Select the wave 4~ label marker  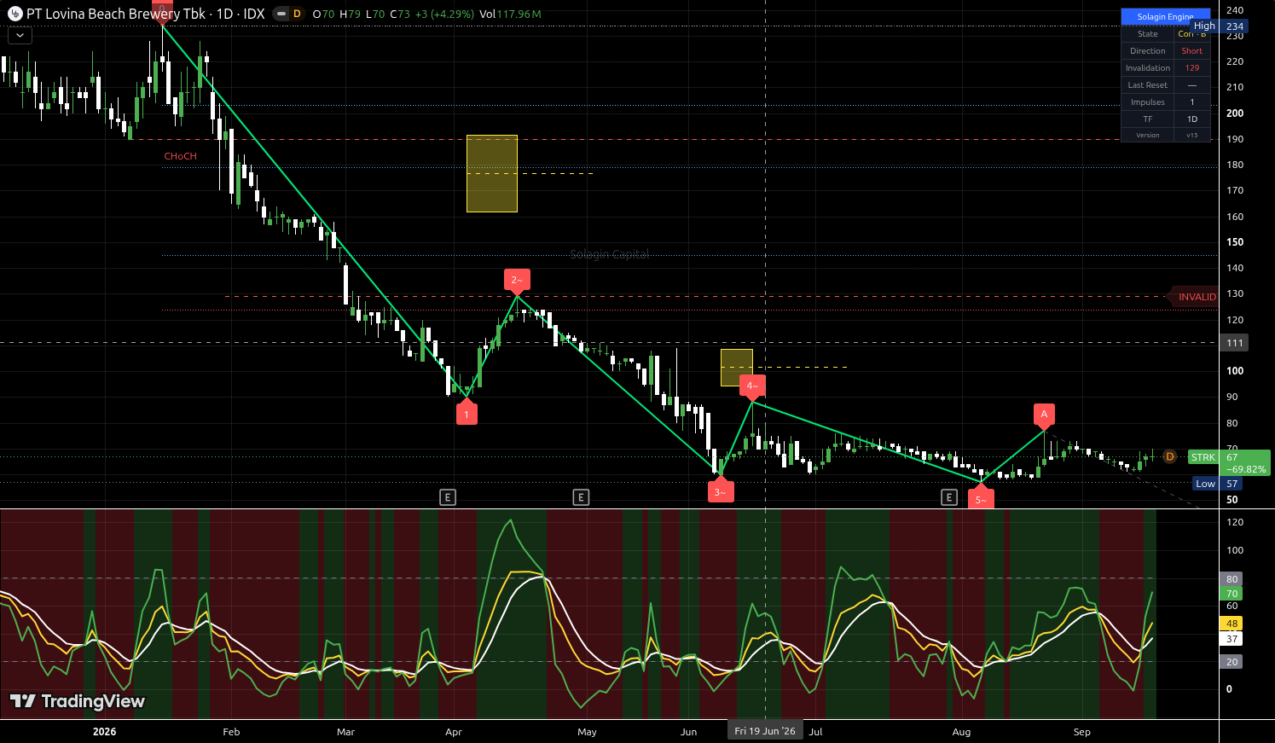(x=752, y=386)
